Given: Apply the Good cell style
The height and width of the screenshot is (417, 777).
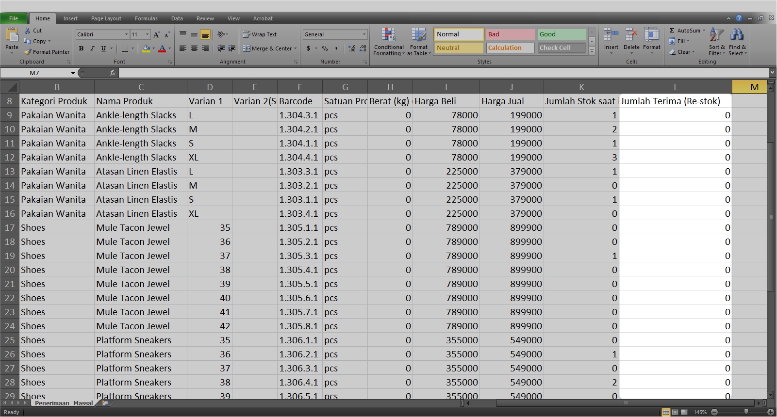Looking at the screenshot, I should [x=561, y=34].
